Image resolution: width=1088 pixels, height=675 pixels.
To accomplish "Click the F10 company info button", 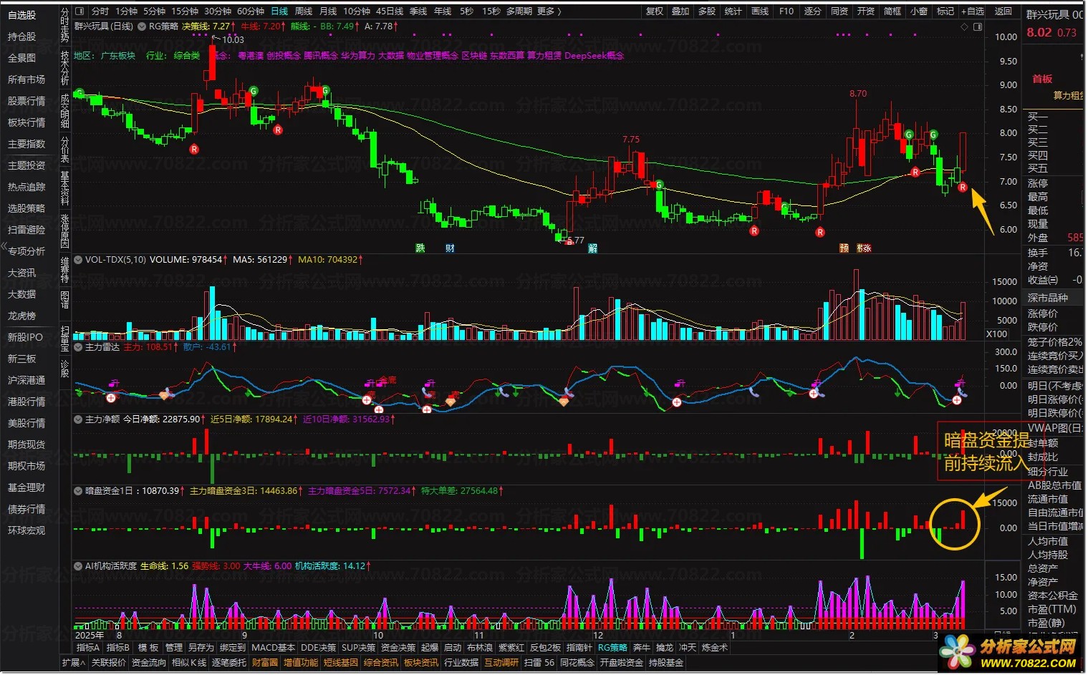I will click(786, 11).
